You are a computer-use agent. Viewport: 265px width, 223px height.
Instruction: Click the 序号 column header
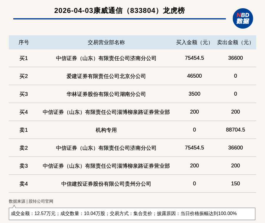coord(24,42)
